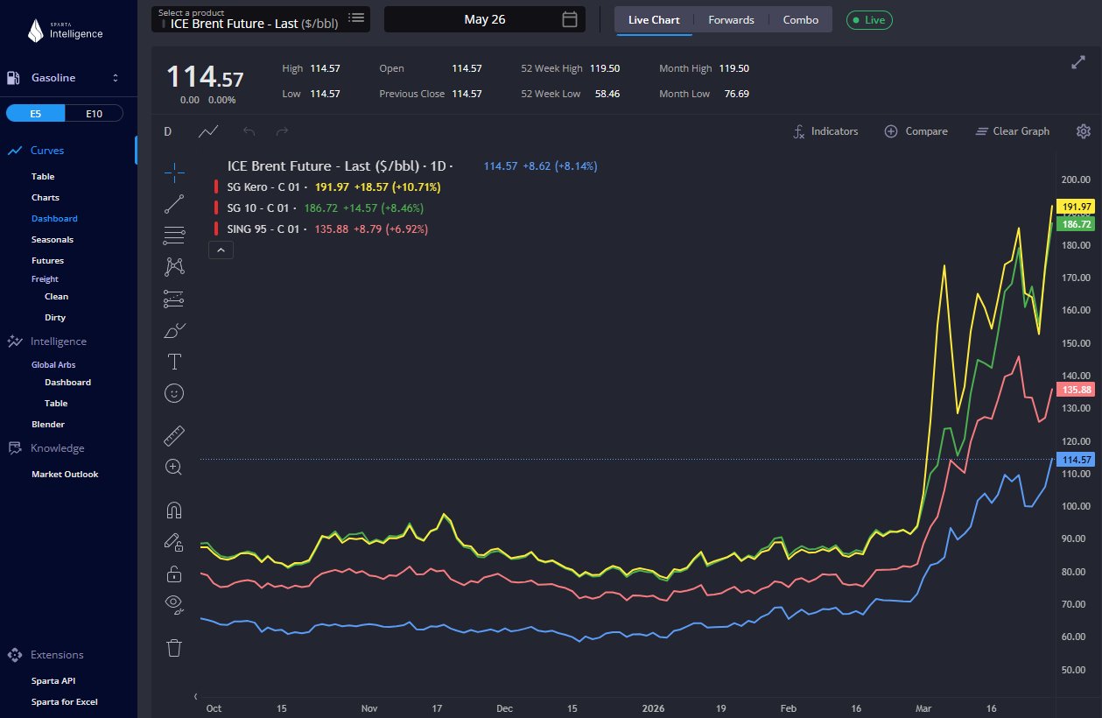Click Clear Graph button

[x=1012, y=131]
